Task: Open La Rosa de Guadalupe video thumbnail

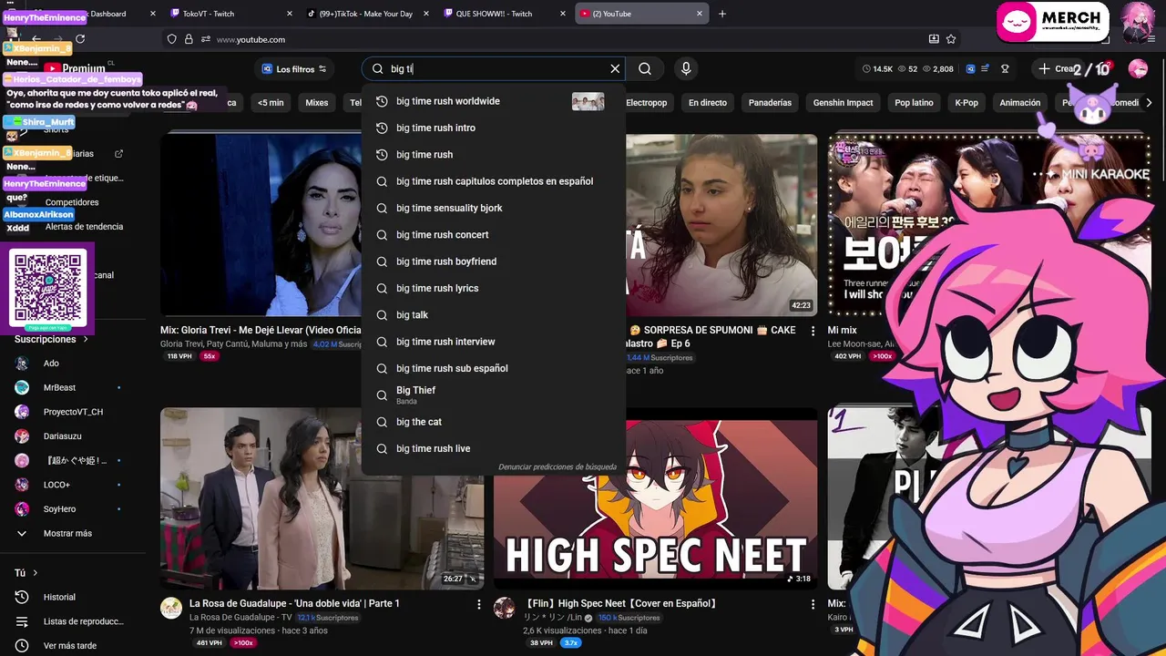Action: (322, 498)
